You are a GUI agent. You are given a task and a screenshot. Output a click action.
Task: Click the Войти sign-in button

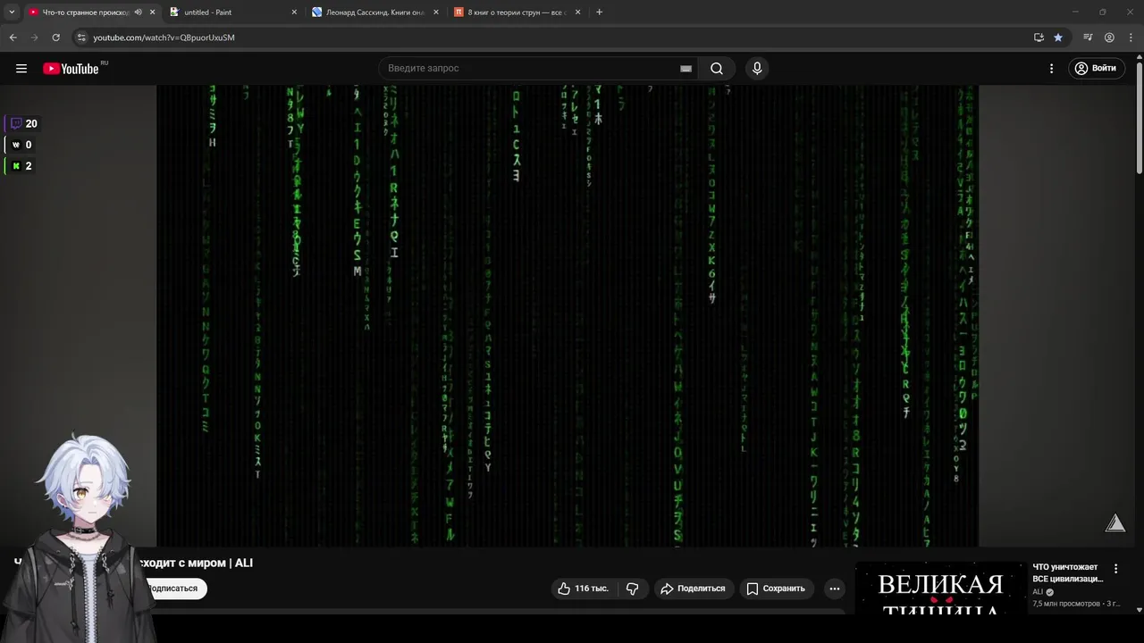pyautogui.click(x=1095, y=69)
